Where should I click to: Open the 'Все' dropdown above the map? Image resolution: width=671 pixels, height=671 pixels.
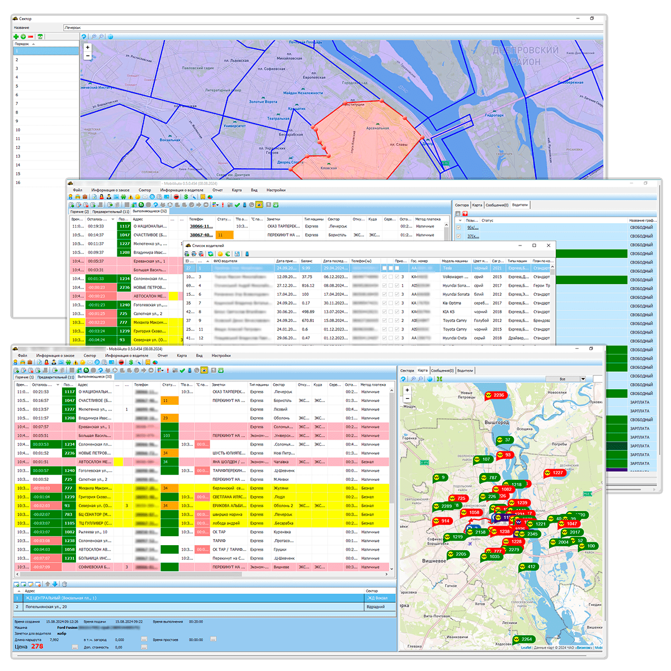[x=583, y=379]
